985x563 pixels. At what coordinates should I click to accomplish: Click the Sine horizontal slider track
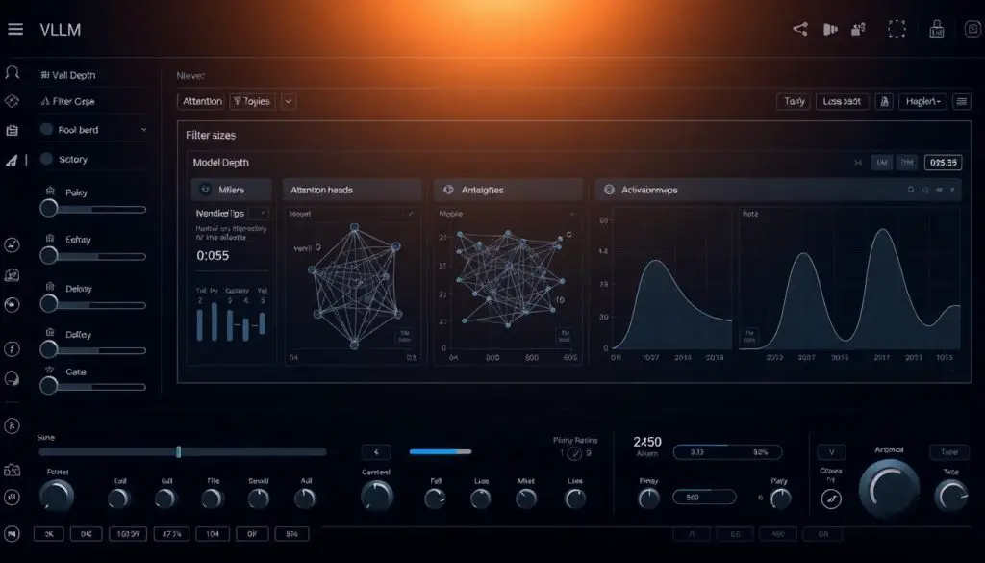pyautogui.click(x=182, y=451)
